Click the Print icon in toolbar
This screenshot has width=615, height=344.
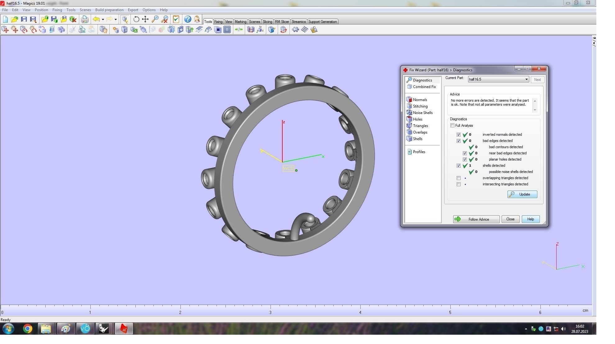tap(84, 19)
